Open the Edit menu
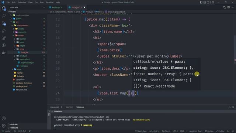The width and height of the screenshot is (236, 133). pos(14,3)
